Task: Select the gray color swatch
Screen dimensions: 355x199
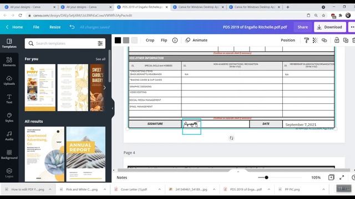Action: click(x=126, y=40)
